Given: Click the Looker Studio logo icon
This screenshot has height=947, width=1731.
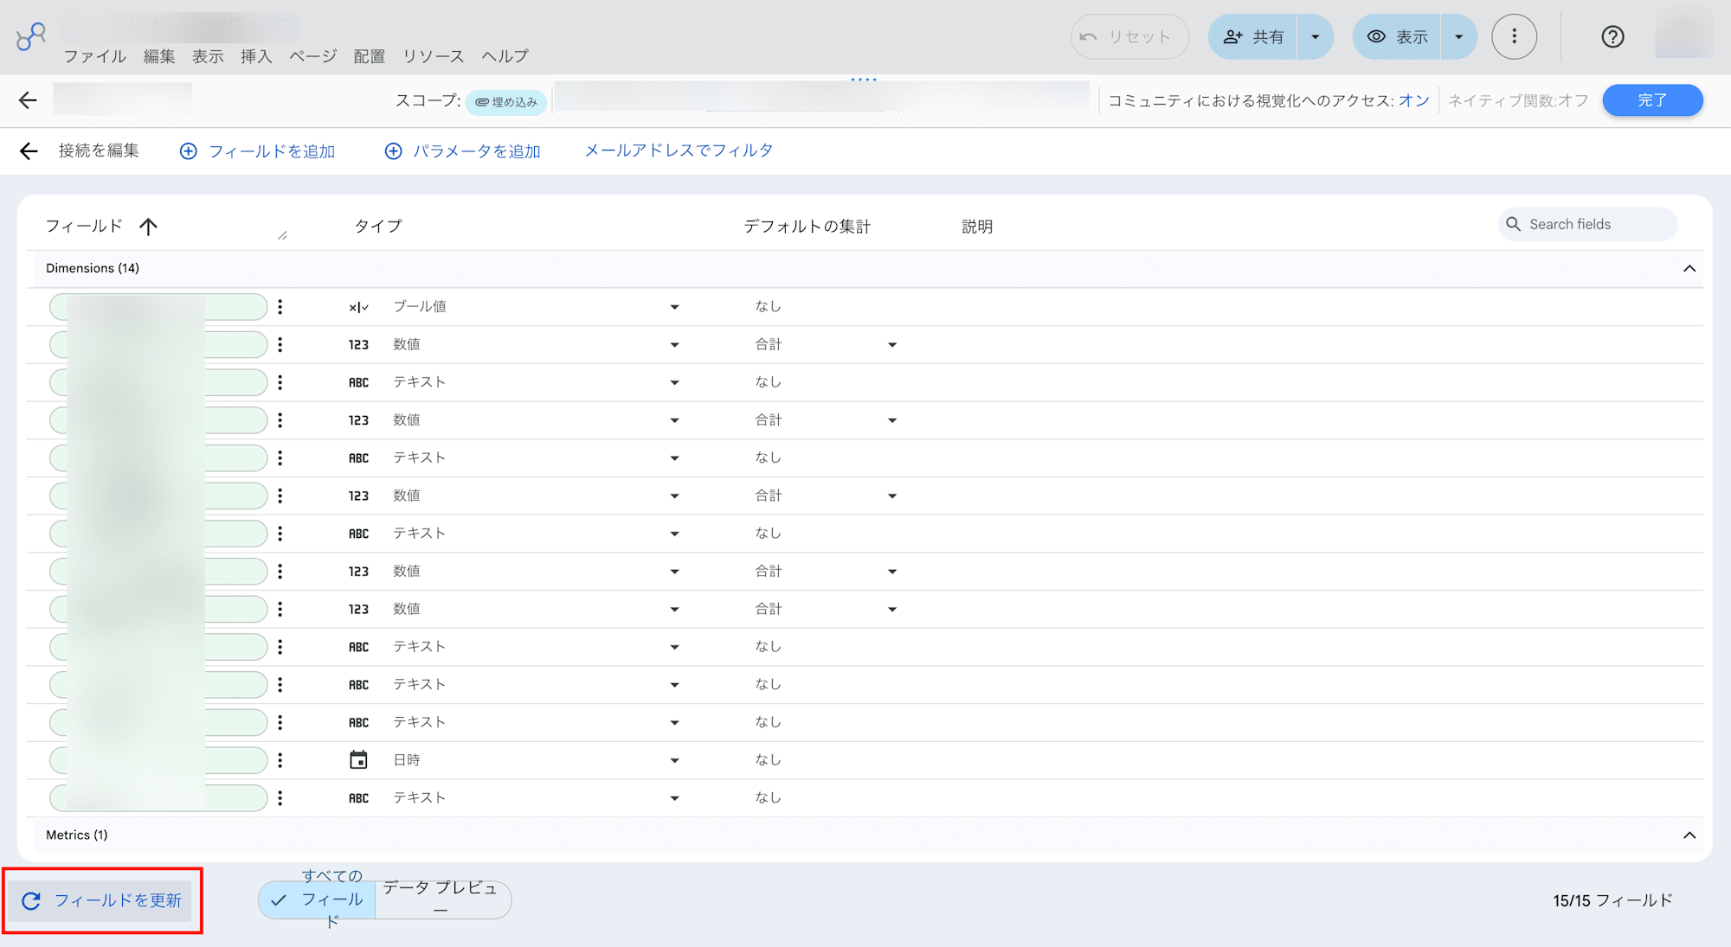Looking at the screenshot, I should click(31, 36).
